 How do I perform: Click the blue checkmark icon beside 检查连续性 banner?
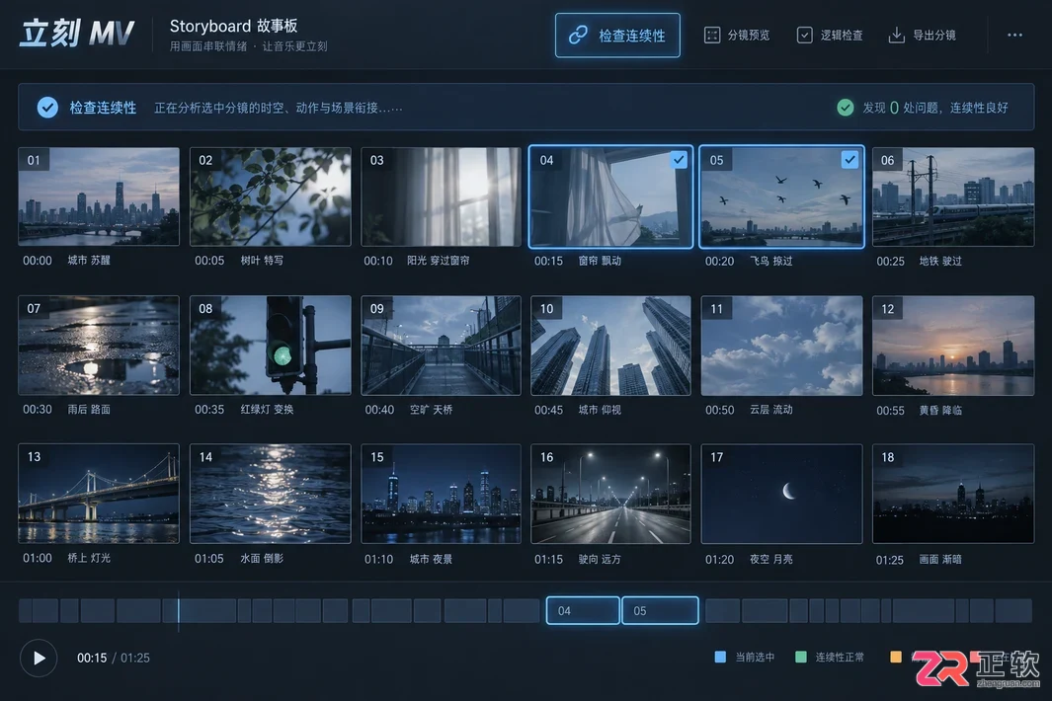click(x=47, y=108)
